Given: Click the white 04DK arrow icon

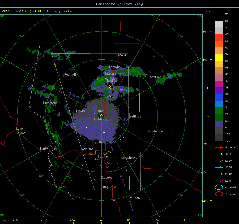Looking at the screenshot, I should point(219,154).
